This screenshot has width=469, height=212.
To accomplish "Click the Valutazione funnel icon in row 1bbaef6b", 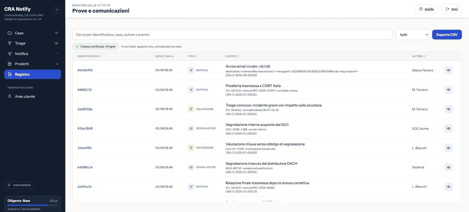I will pyautogui.click(x=191, y=148).
